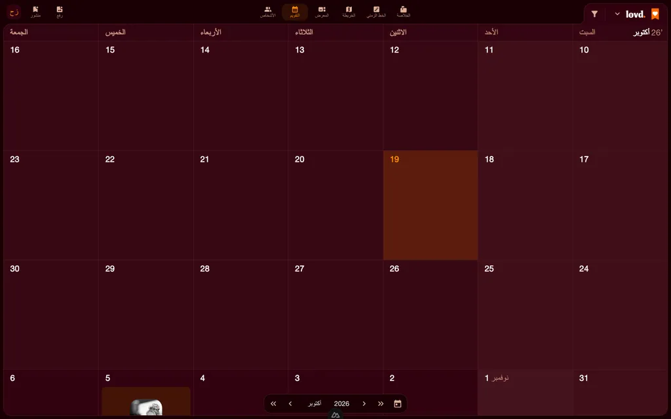Select day 20 in the calendar

[x=335, y=205]
